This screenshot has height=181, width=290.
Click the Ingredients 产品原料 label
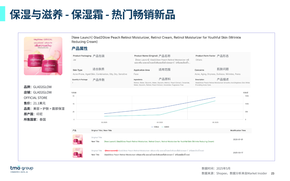coord(152,79)
